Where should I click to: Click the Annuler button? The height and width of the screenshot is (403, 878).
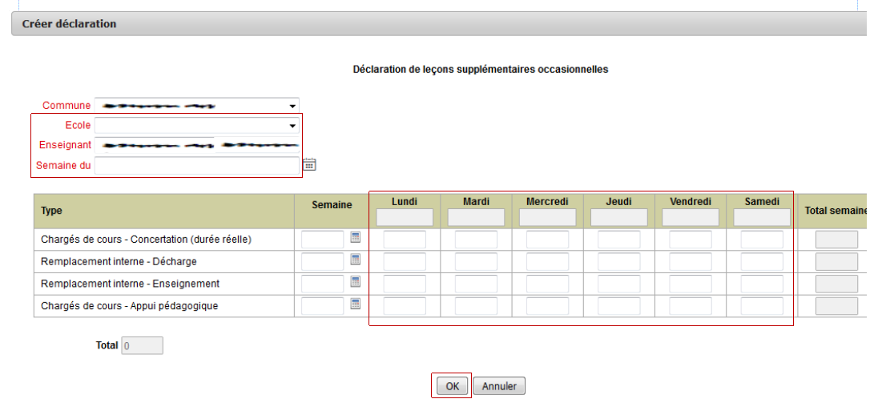[x=499, y=386]
